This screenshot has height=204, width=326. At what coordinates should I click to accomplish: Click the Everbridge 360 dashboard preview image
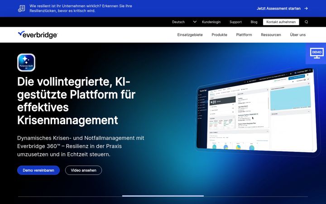[x=257, y=111]
